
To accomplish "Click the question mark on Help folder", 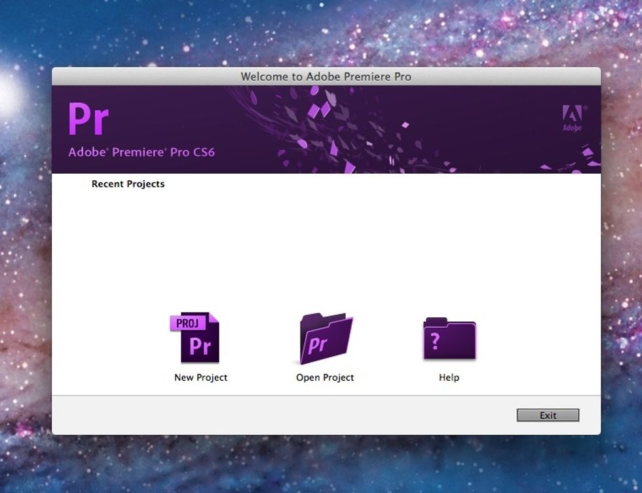I will [x=434, y=342].
